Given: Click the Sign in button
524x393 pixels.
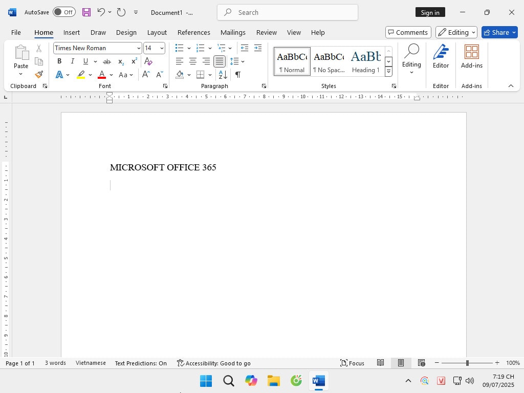Looking at the screenshot, I should tap(430, 12).
